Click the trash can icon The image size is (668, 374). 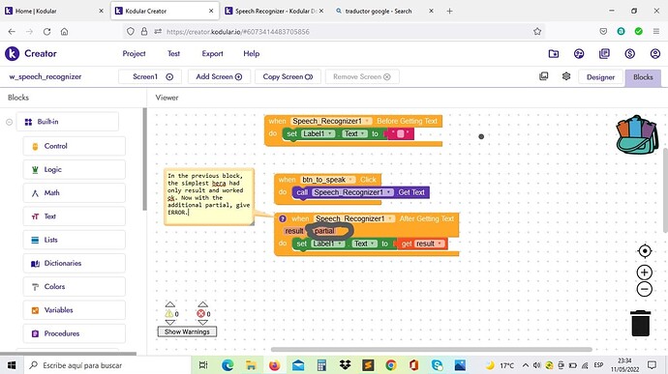pos(640,323)
